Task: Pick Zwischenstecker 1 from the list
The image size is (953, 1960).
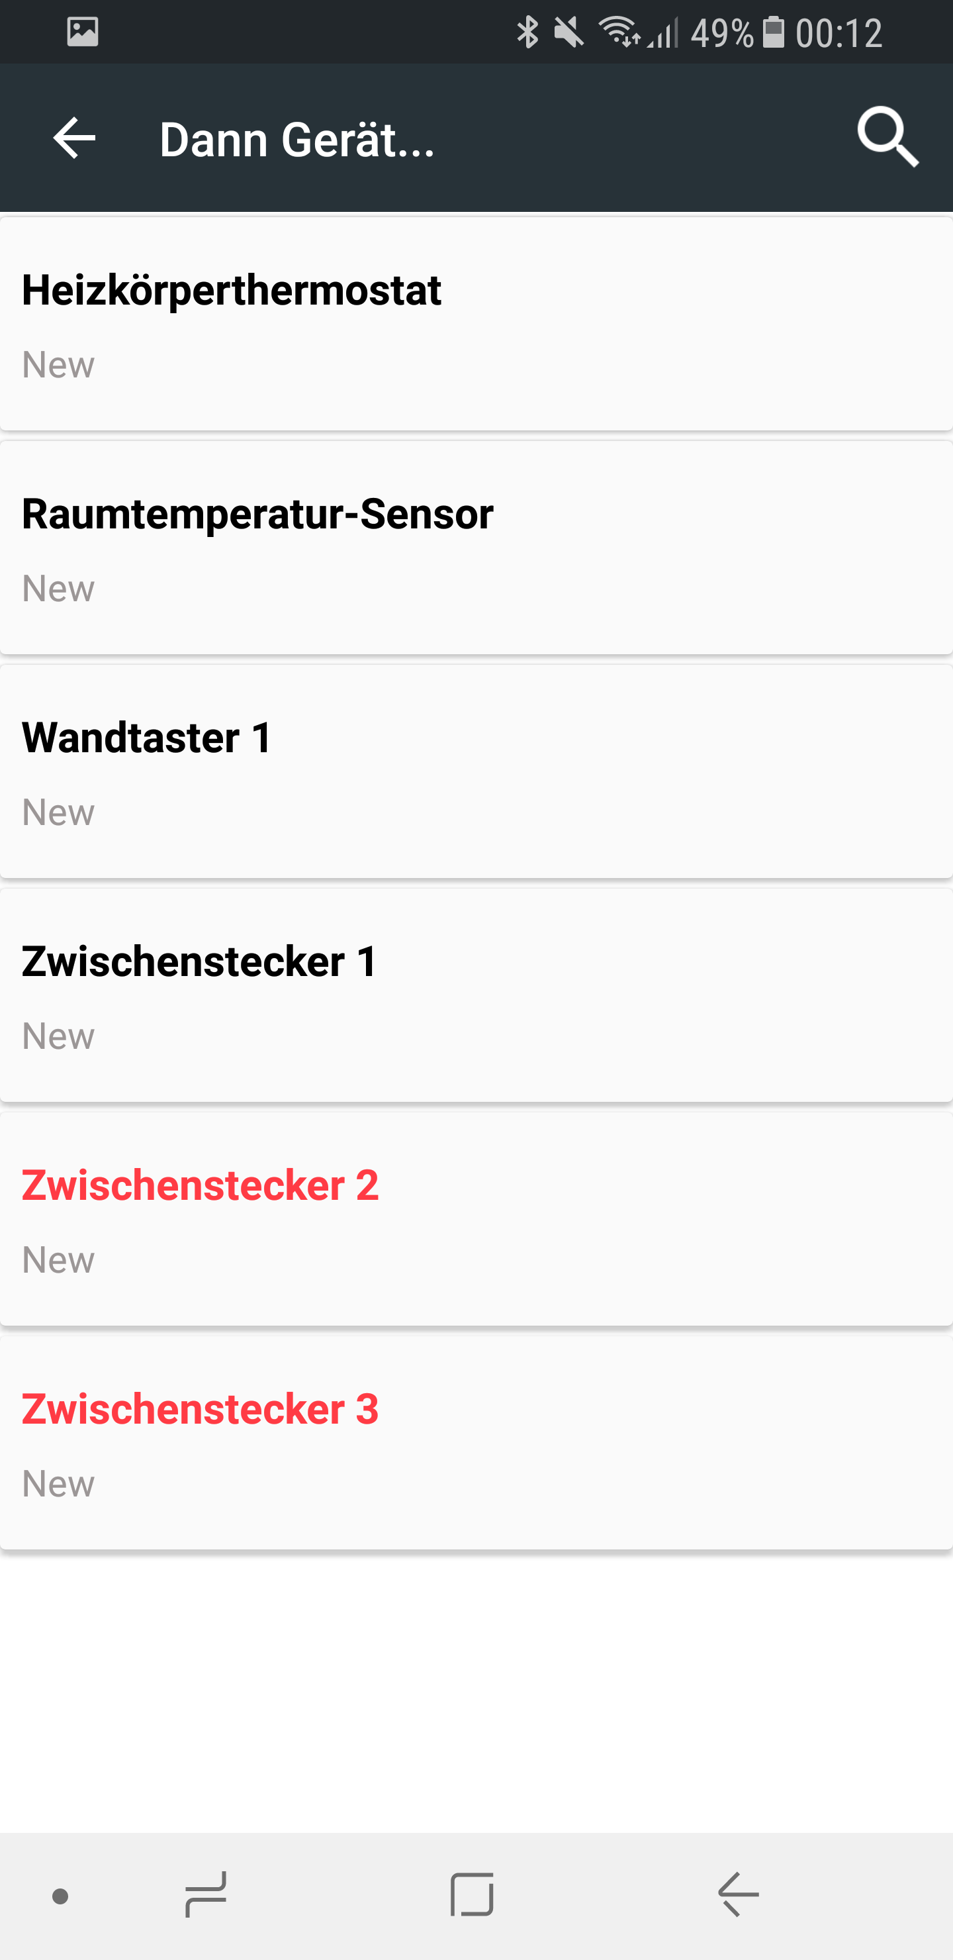Action: (476, 995)
